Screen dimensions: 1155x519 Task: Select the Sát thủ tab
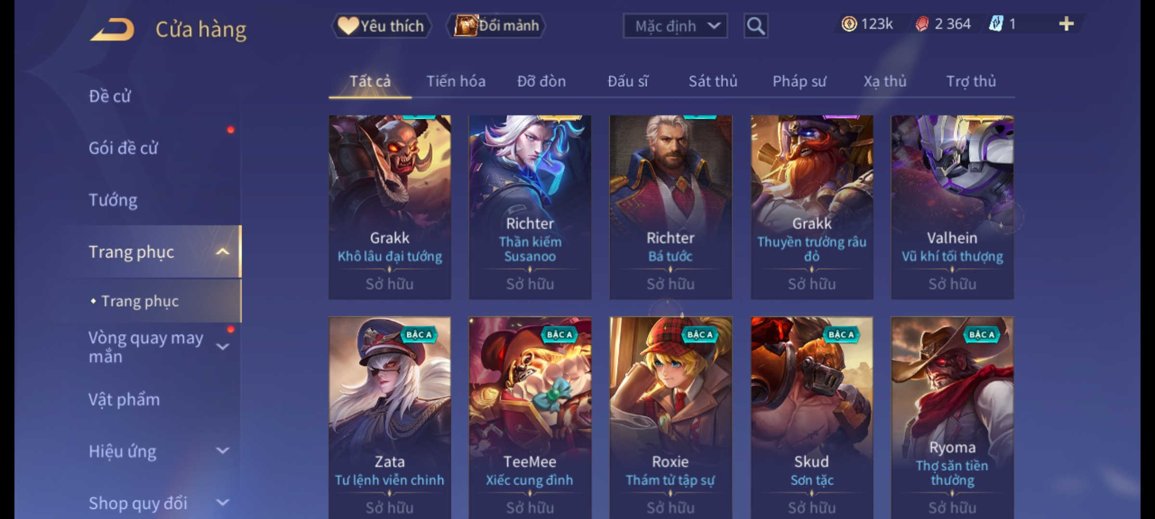713,81
